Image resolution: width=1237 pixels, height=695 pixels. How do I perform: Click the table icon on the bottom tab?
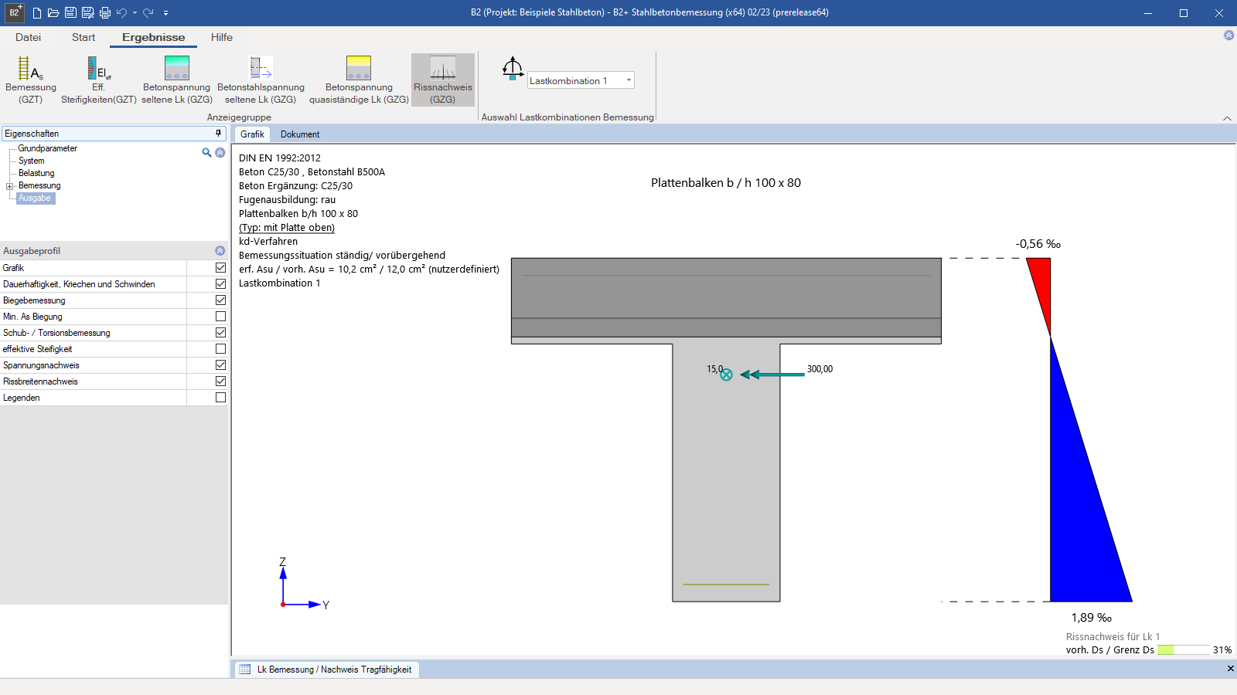(245, 670)
